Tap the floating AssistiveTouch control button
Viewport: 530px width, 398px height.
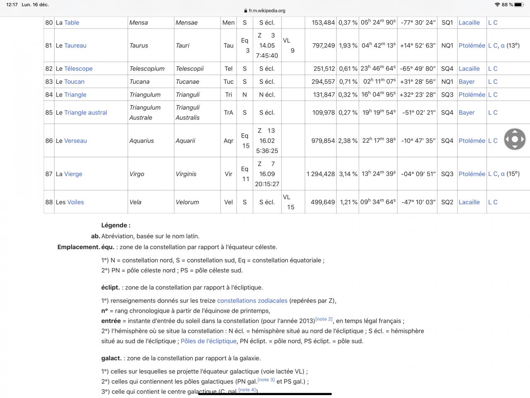coord(515,139)
